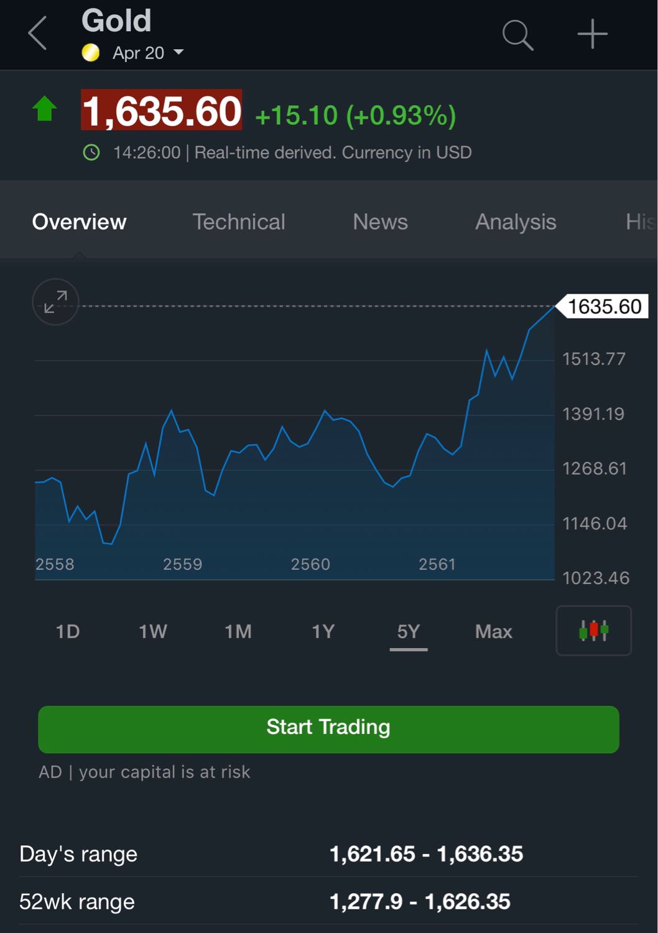Select the 1M chart range
This screenshot has height=933, width=658.
tap(238, 632)
